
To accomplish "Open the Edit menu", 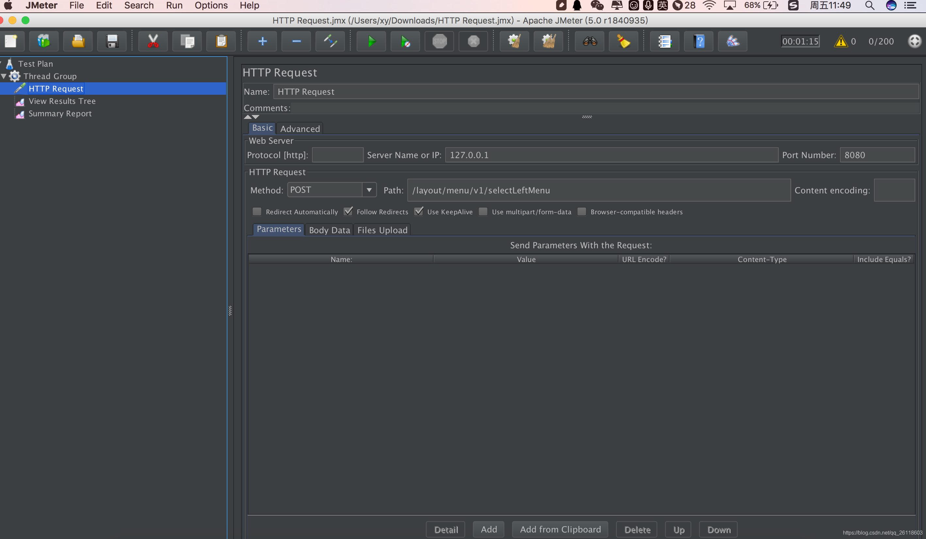I will (104, 5).
